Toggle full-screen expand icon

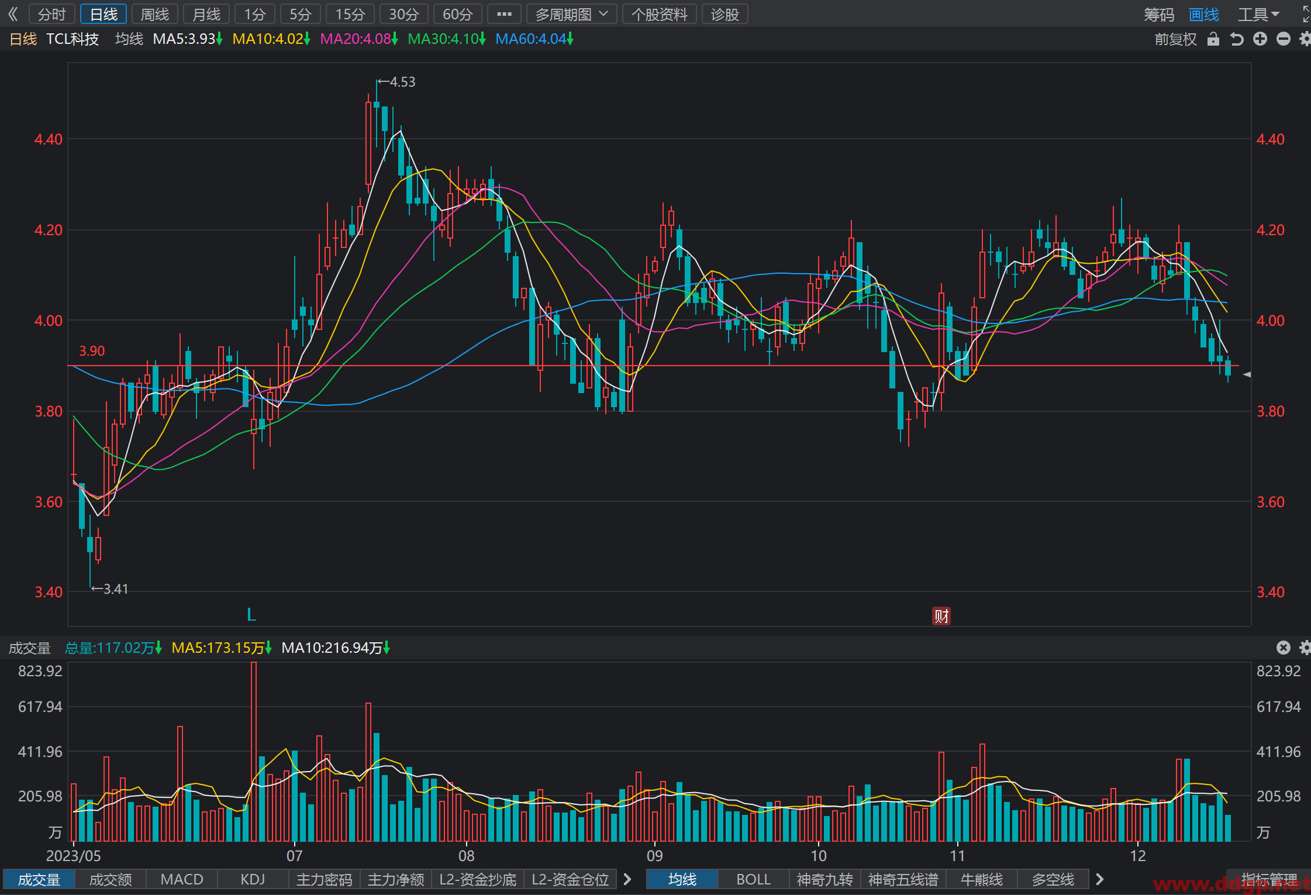[1306, 14]
